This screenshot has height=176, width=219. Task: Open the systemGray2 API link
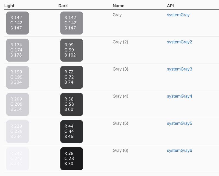point(179,42)
